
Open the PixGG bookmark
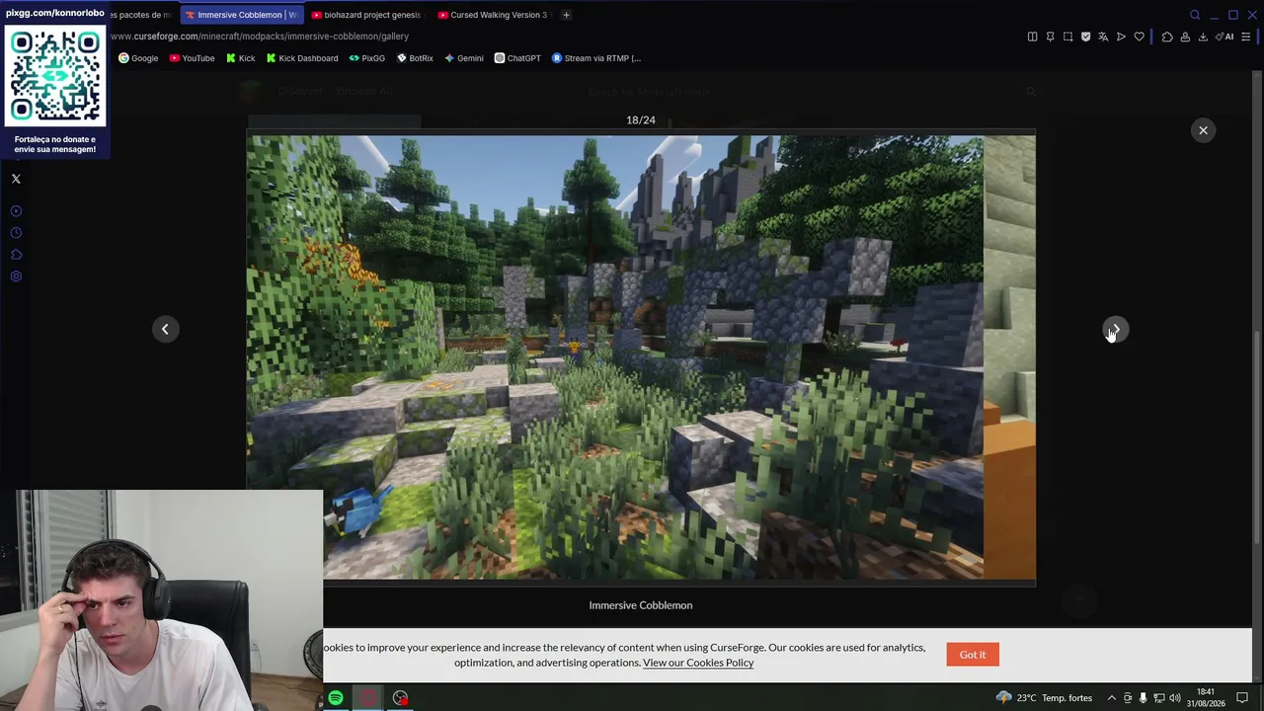[x=366, y=58]
